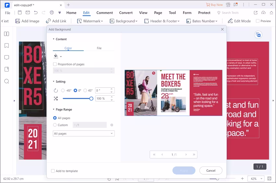This screenshot has width=276, height=183.
Task: Click the Apply button
Action: pyautogui.click(x=184, y=170)
